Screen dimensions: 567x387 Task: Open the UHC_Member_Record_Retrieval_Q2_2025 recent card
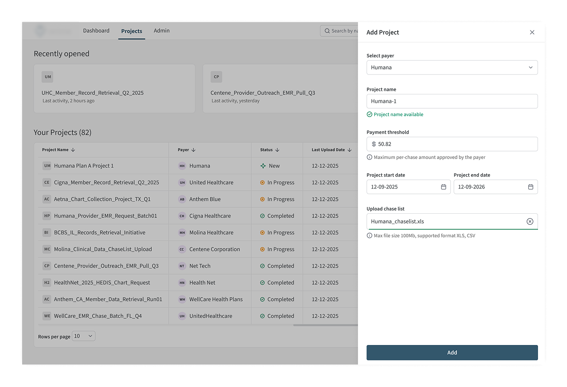(114, 88)
